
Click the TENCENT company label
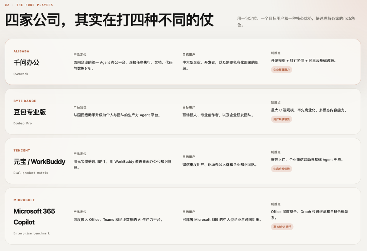tap(22, 150)
